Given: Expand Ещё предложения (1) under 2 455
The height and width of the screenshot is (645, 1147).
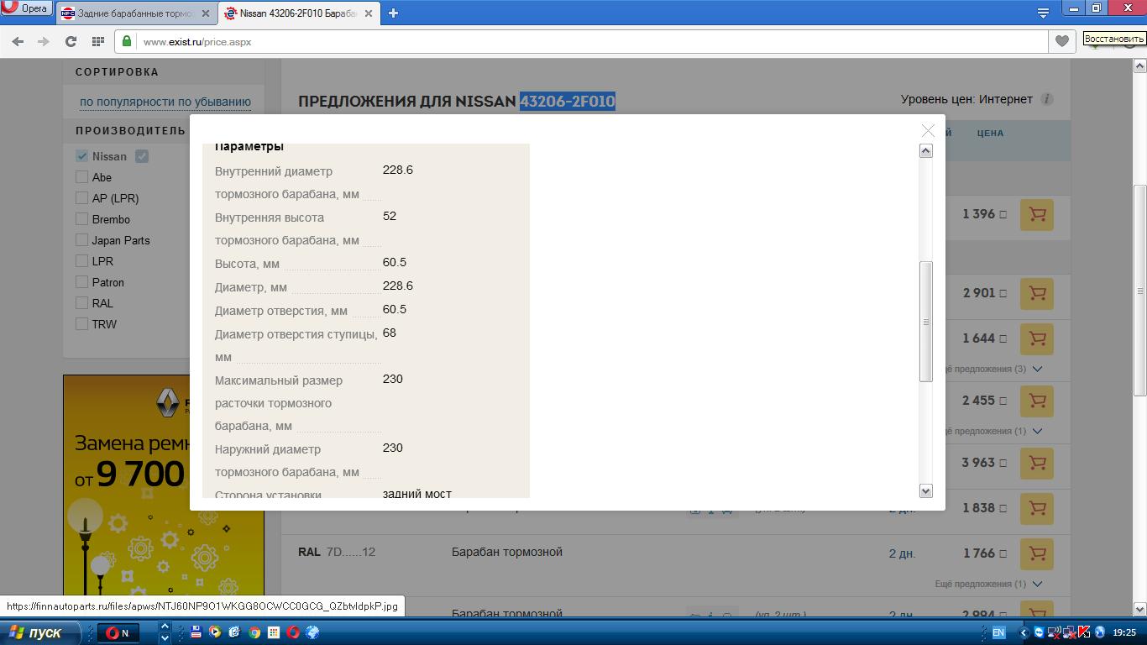Looking at the screenshot, I should pos(988,431).
